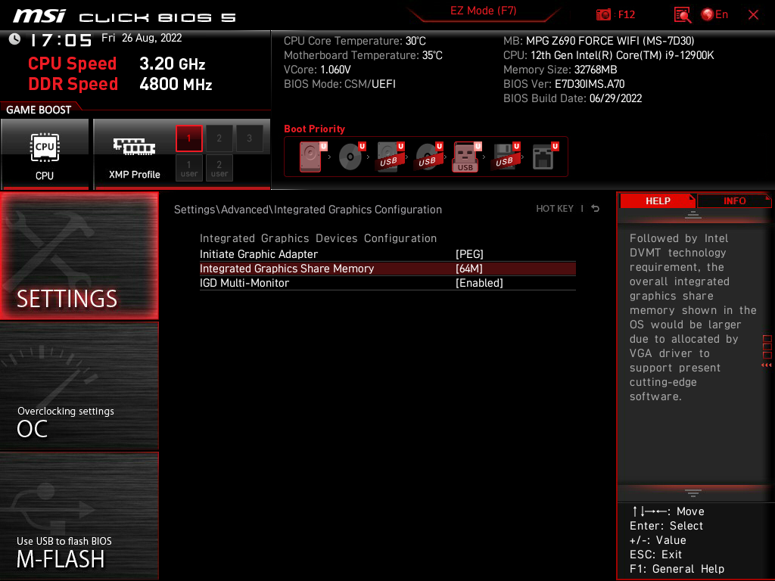Open Integrated Graphics Share Memory [64M] option
775x581 pixels.
pos(387,269)
